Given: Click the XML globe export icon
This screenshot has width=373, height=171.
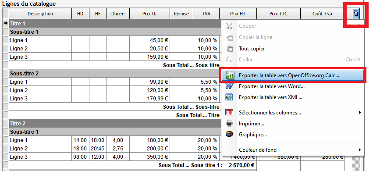Looking at the screenshot, I should tap(229, 97).
